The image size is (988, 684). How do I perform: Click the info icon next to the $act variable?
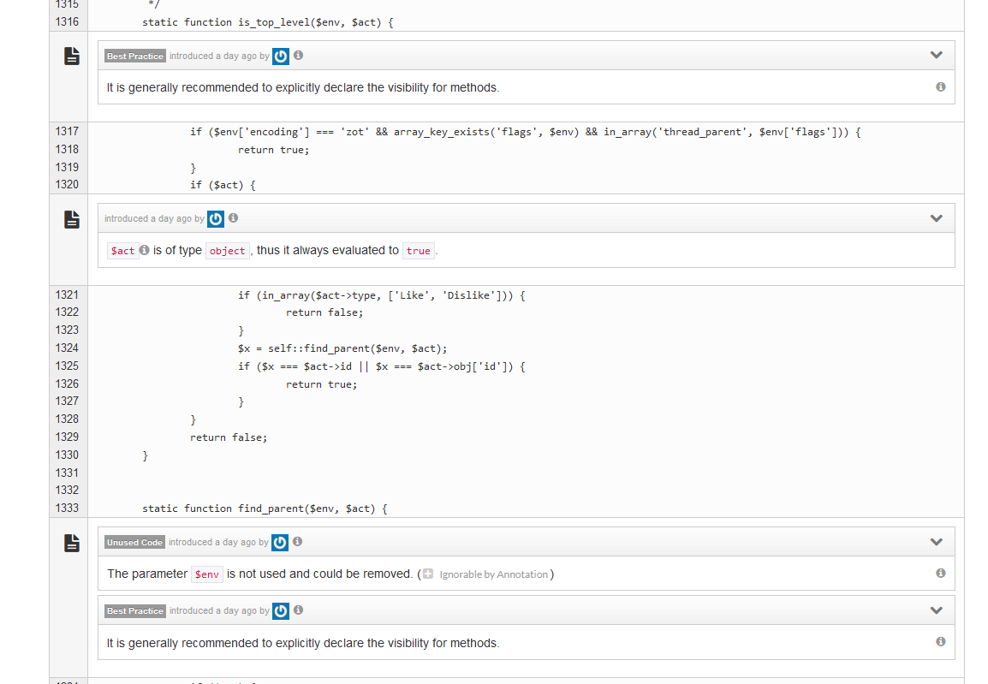coord(145,250)
